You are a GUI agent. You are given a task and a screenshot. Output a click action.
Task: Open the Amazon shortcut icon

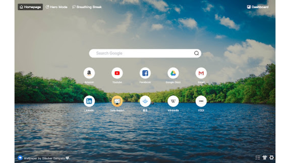point(89,73)
